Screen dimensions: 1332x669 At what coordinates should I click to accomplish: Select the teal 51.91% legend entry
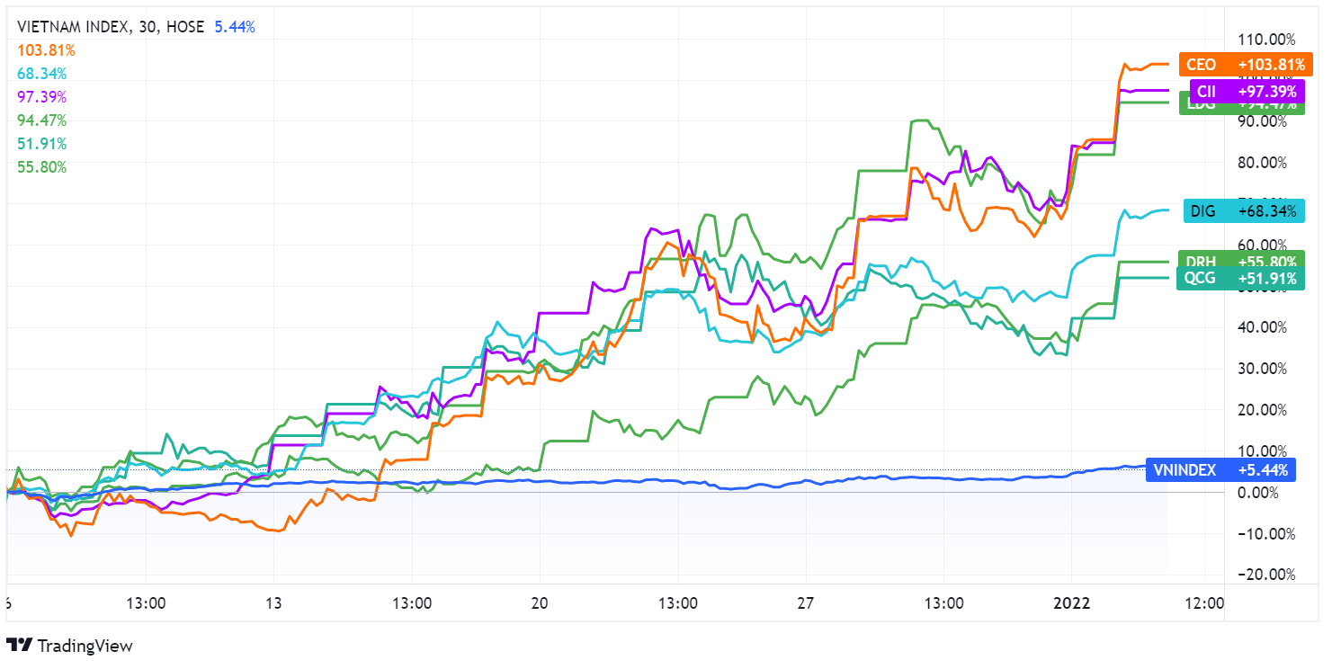tap(39, 144)
